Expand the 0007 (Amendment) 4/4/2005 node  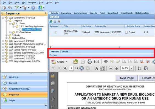pyautogui.click(x=3, y=41)
